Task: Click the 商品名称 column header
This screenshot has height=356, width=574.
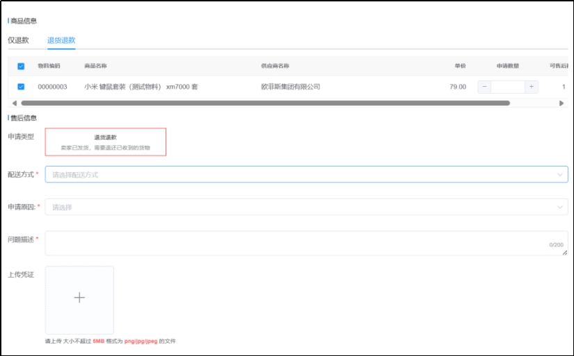Action: (x=95, y=66)
